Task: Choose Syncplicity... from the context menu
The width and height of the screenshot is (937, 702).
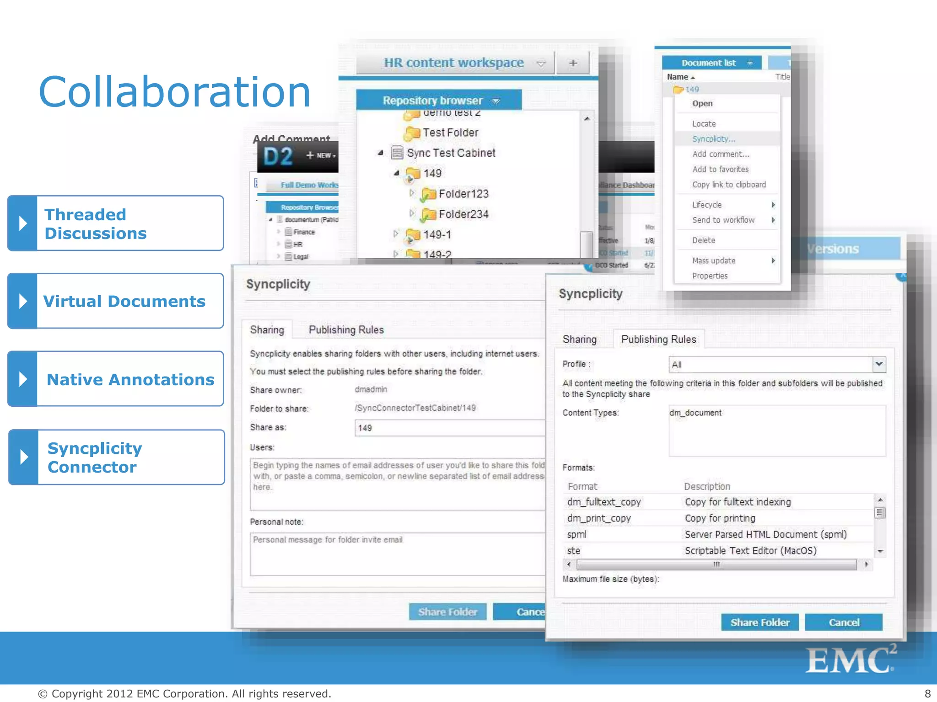Action: pyautogui.click(x=713, y=139)
